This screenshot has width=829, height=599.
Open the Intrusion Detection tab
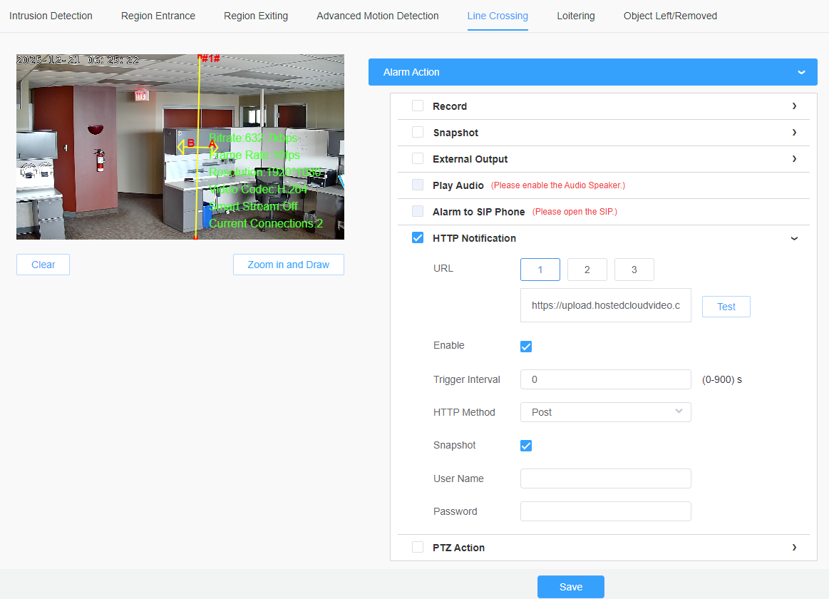[51, 16]
